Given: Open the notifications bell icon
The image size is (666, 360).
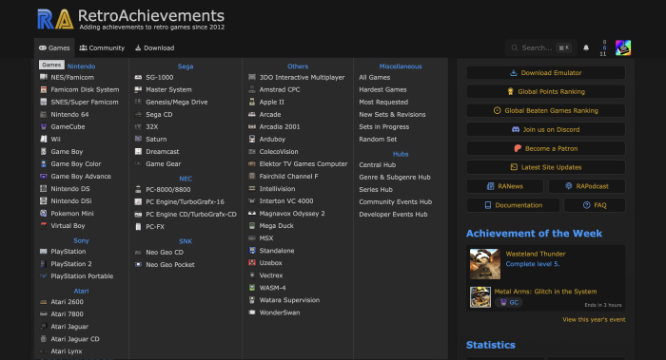Looking at the screenshot, I should (586, 47).
